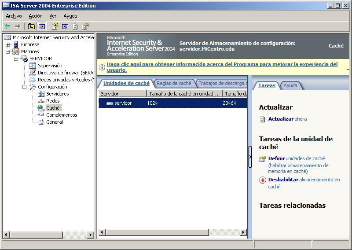Click the define cache drives toolbar icon
This screenshot has height=250, width=352.
85,26
